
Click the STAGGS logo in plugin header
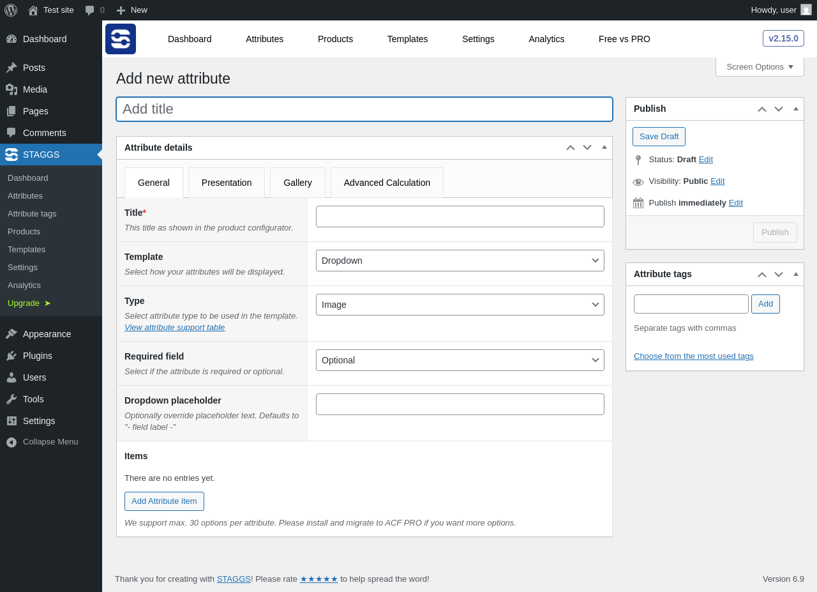(x=121, y=39)
